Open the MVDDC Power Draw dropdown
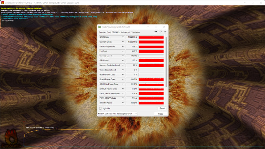 point(123,89)
